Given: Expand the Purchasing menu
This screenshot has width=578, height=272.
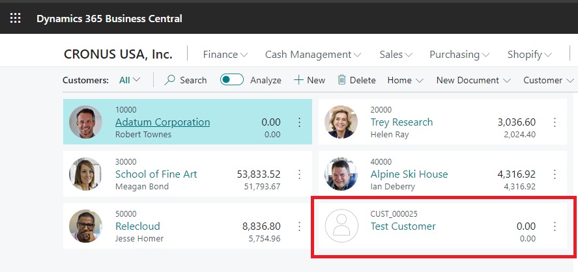Looking at the screenshot, I should coord(459,55).
